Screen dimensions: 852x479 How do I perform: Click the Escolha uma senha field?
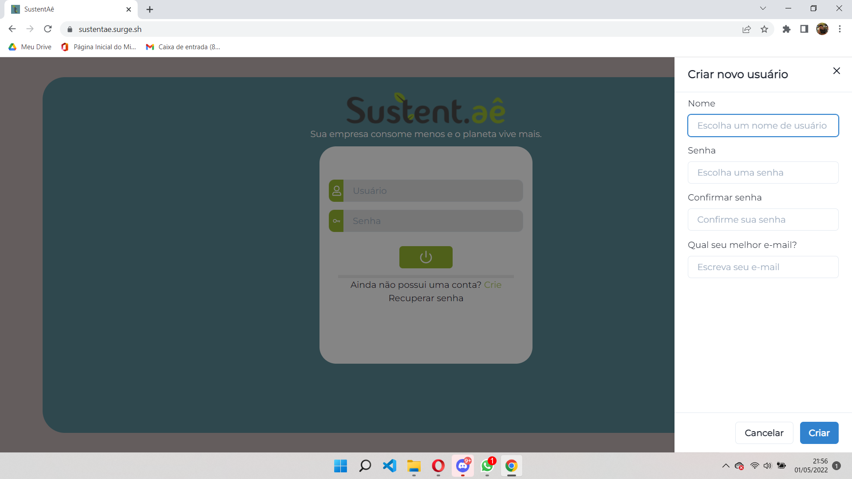763,173
